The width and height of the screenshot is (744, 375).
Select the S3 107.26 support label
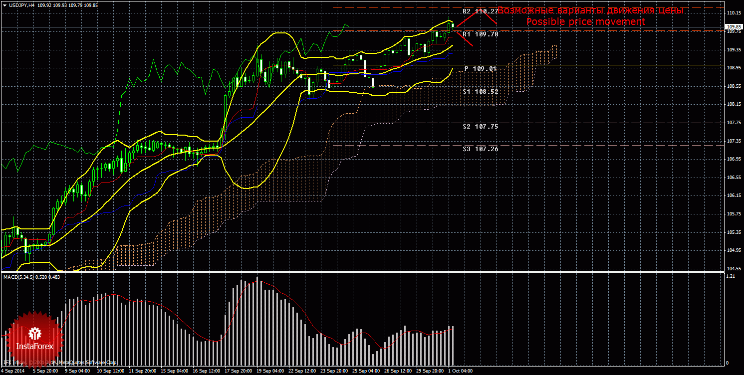[x=480, y=149]
